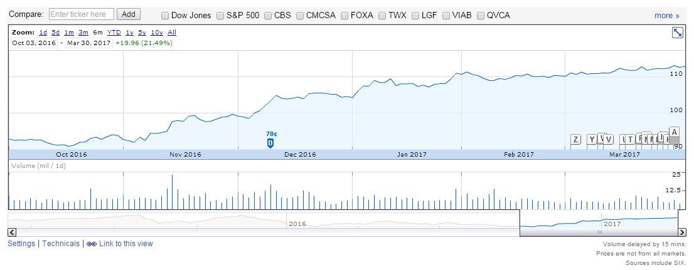The width and height of the screenshot is (694, 270).
Task: Focus the ticker comparison input field
Action: tap(82, 14)
